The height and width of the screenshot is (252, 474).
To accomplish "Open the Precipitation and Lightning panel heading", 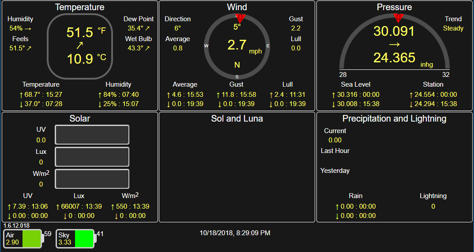I will [x=394, y=118].
